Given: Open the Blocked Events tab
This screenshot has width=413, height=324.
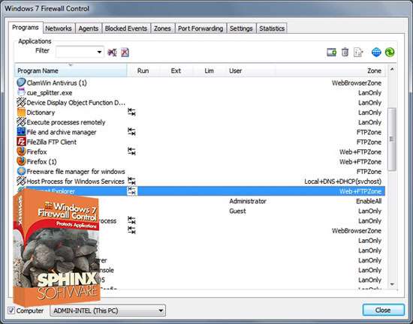Looking at the screenshot, I should 126,28.
